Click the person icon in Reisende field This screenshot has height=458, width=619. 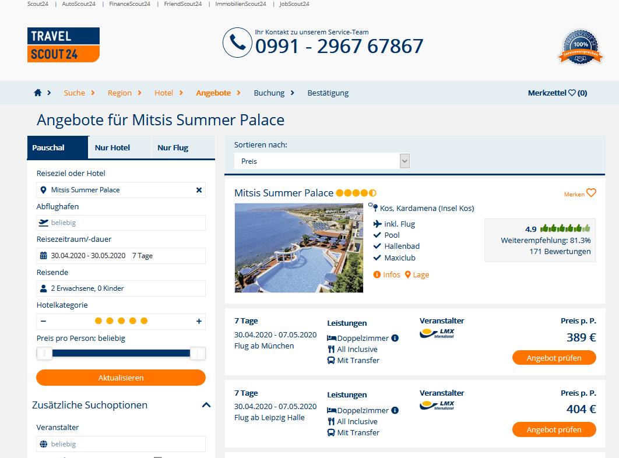point(44,288)
